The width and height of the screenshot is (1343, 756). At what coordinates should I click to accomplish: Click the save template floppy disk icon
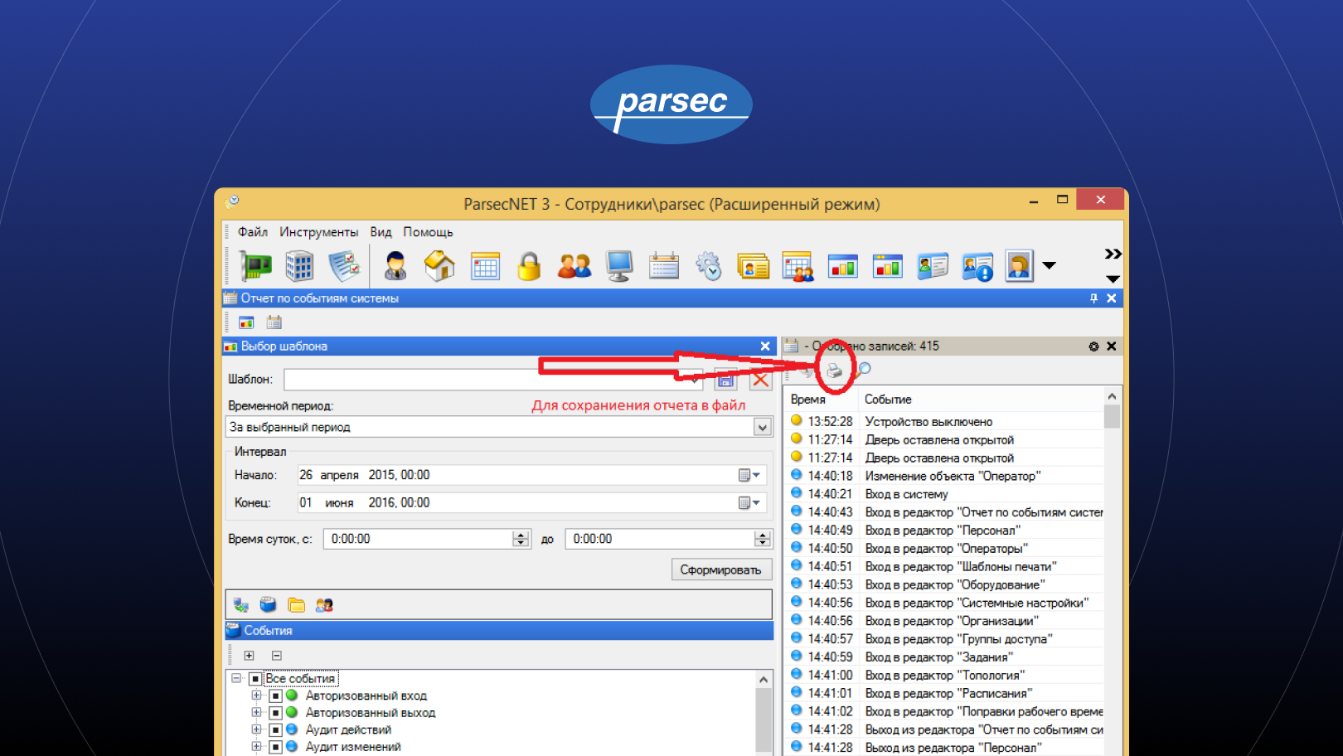pyautogui.click(x=725, y=379)
